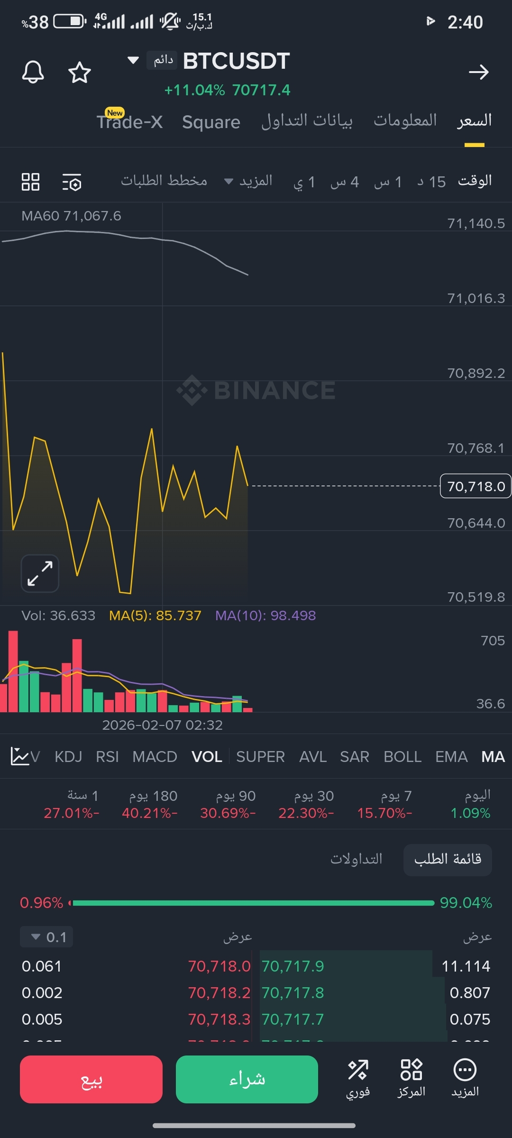Toggle SUPER indicator
Viewport: 512px width, 1138px height.
[261, 757]
